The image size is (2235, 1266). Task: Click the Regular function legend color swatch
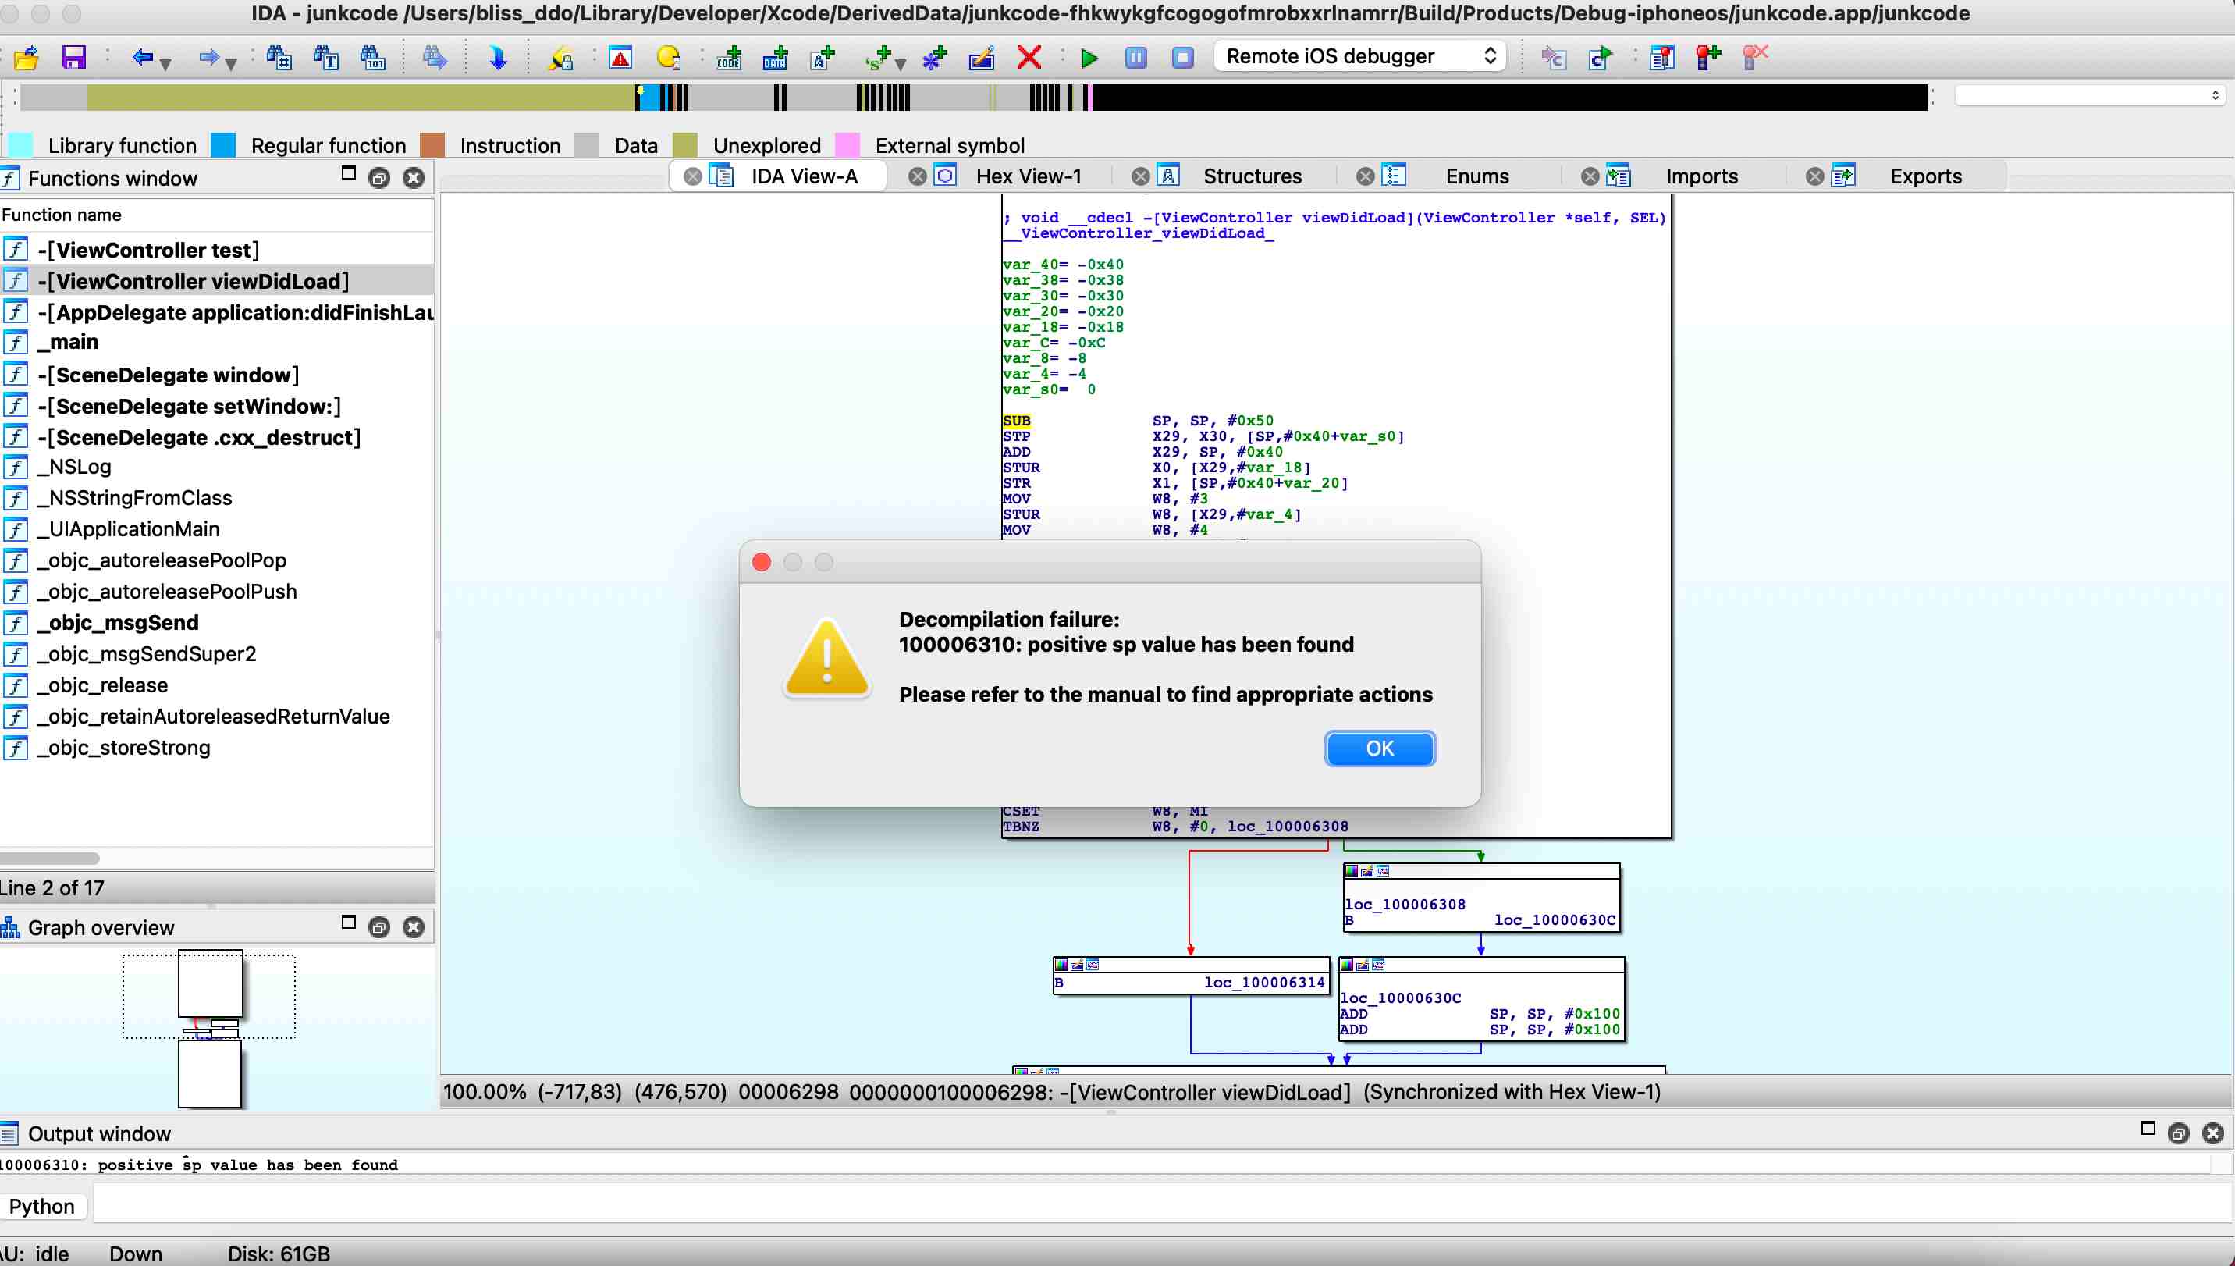[223, 145]
